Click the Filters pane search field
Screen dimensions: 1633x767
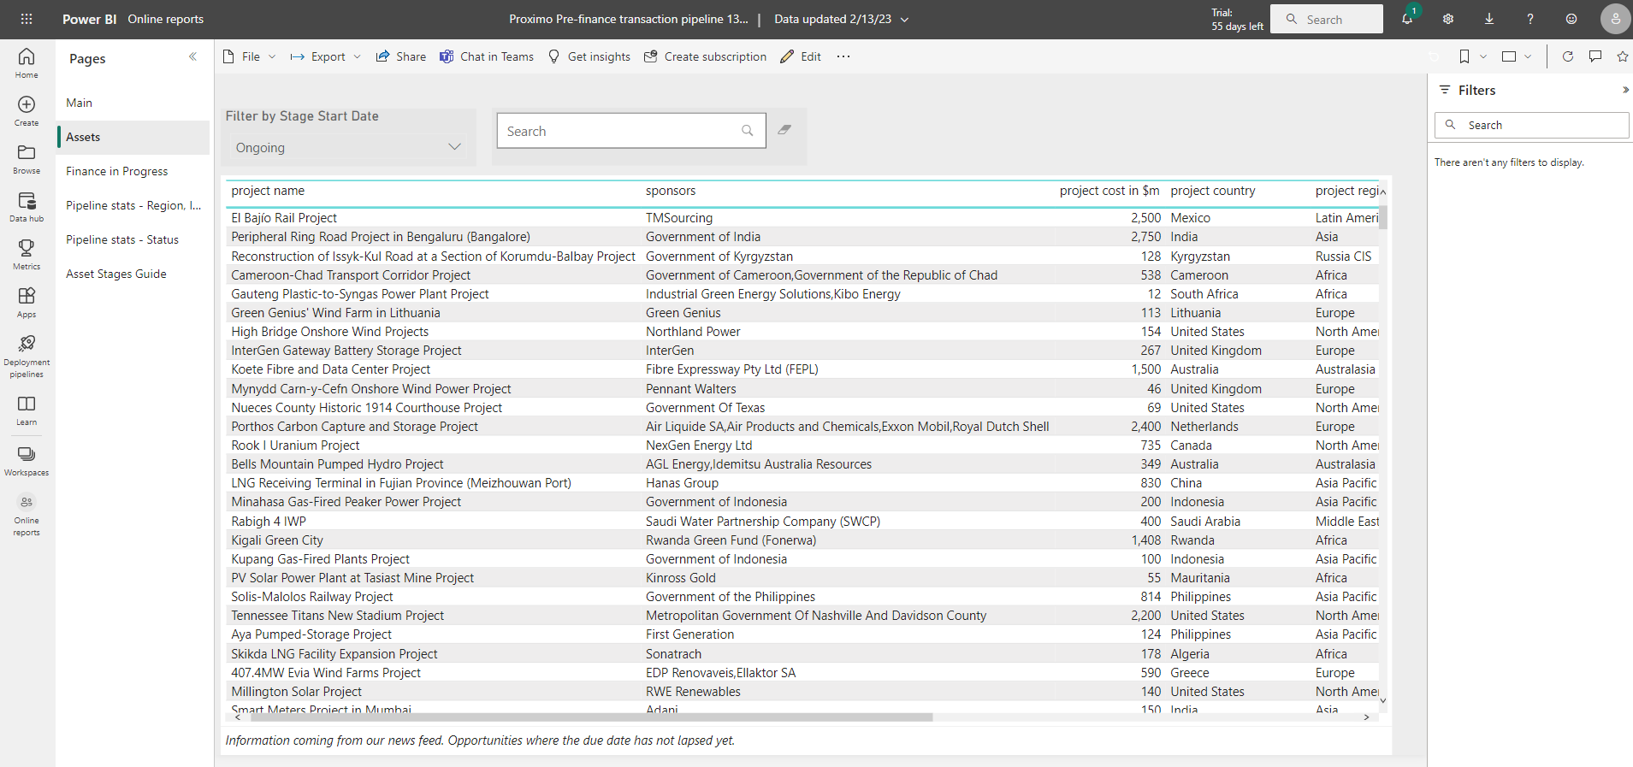(x=1532, y=125)
